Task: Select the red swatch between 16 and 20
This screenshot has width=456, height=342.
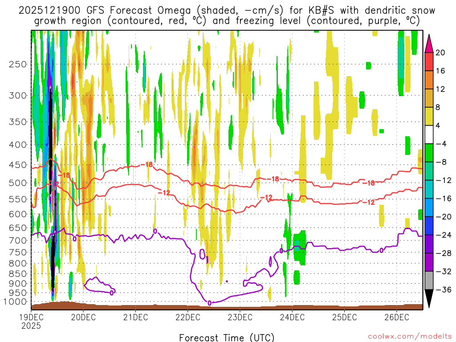Action: point(429,61)
